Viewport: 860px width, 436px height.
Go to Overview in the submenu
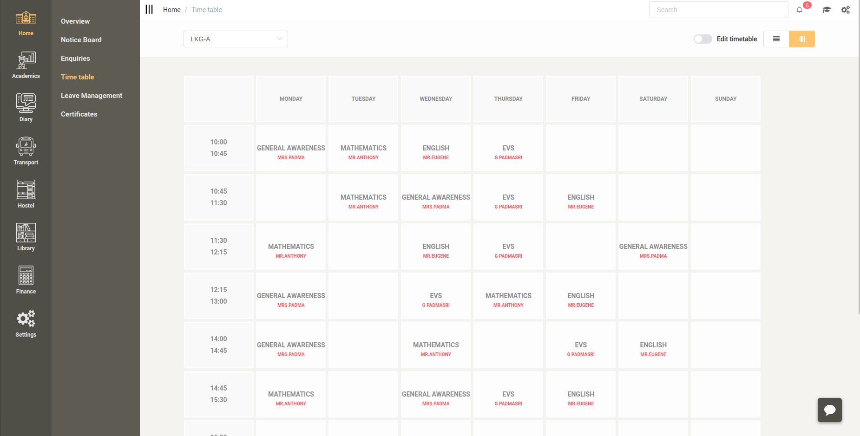pyautogui.click(x=75, y=21)
